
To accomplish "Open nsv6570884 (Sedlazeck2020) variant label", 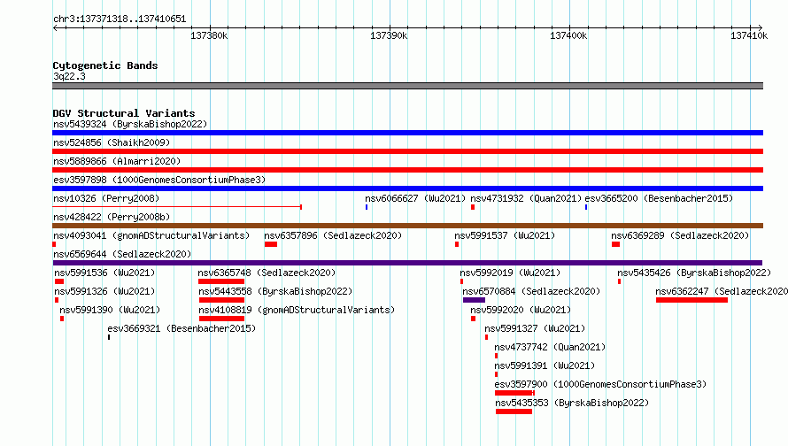I will click(x=531, y=291).
